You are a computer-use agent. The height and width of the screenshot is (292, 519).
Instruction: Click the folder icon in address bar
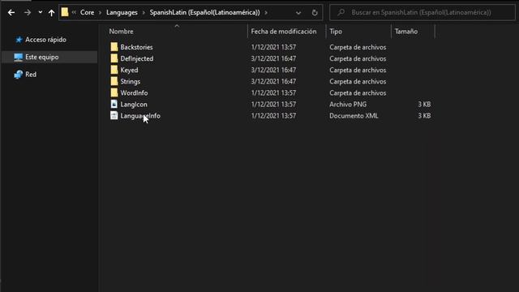(65, 13)
